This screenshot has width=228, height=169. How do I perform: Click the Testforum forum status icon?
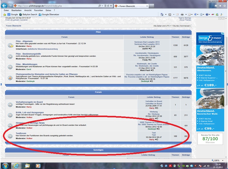[10, 136]
